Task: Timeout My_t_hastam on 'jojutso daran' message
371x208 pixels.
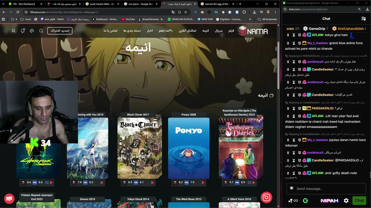Action: (294, 140)
